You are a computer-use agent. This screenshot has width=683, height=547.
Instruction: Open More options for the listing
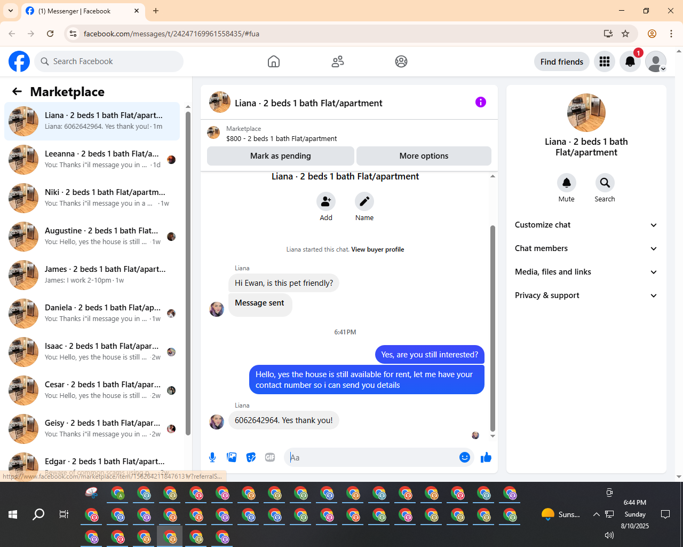(424, 156)
